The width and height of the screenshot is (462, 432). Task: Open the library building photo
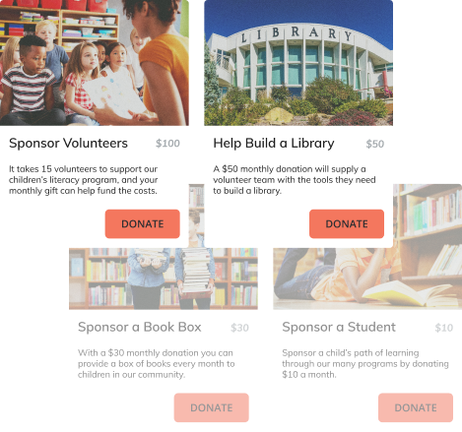tap(298, 63)
